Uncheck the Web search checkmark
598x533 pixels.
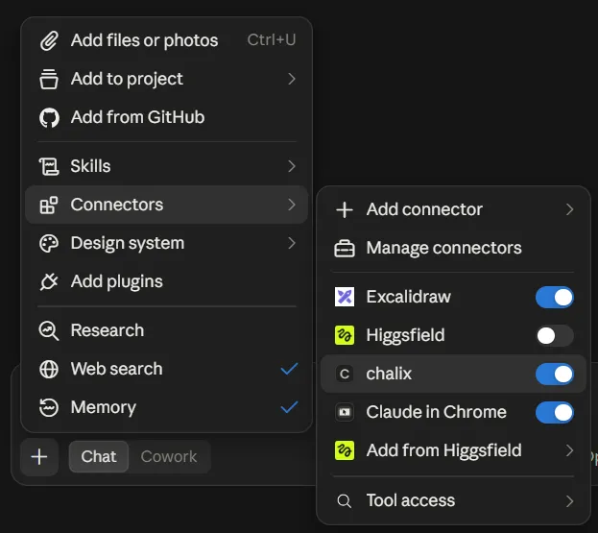(x=289, y=369)
